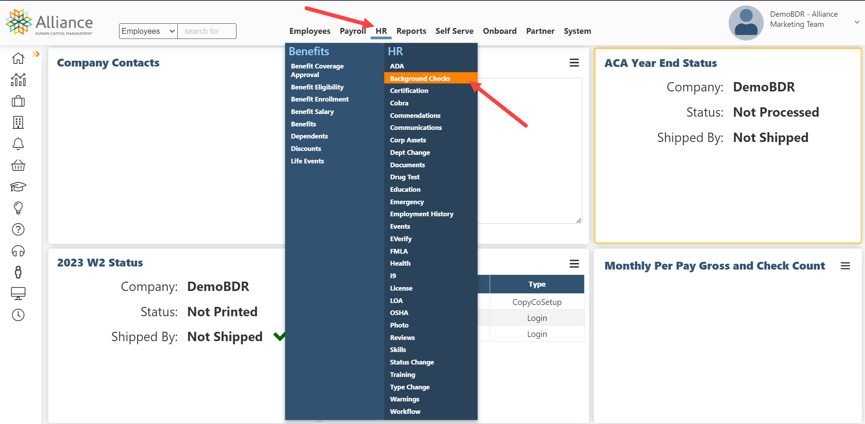Choose Certification from HR menu
The image size is (865, 424).
click(409, 91)
